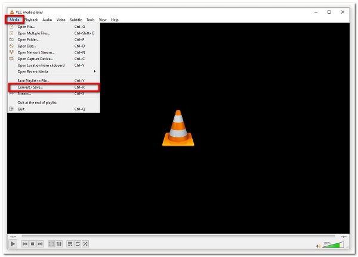Viewport: 358px width, 257px height.
Task: Click the next media button
Action: click(x=40, y=244)
